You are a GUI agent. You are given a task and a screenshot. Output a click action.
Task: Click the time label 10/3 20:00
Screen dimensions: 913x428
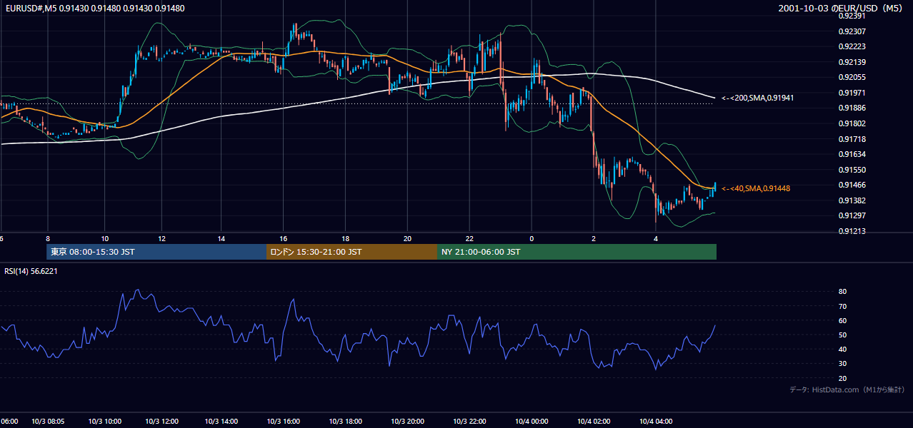(x=407, y=422)
